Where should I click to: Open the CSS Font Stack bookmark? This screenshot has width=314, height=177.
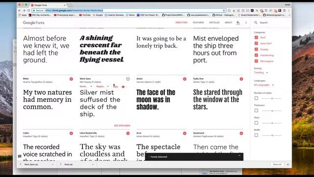(x=148, y=15)
